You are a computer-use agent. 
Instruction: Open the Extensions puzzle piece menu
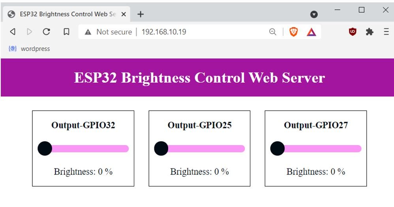(370, 32)
